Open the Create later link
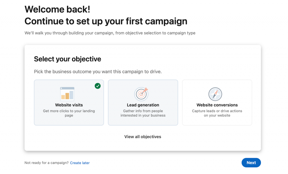Image resolution: width=288 pixels, height=174 pixels. (x=80, y=163)
